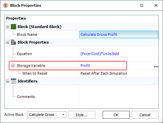Collapse the Storage Variable sub-node
Image resolution: width=163 pixels, height=123 pixels.
pos(13,66)
